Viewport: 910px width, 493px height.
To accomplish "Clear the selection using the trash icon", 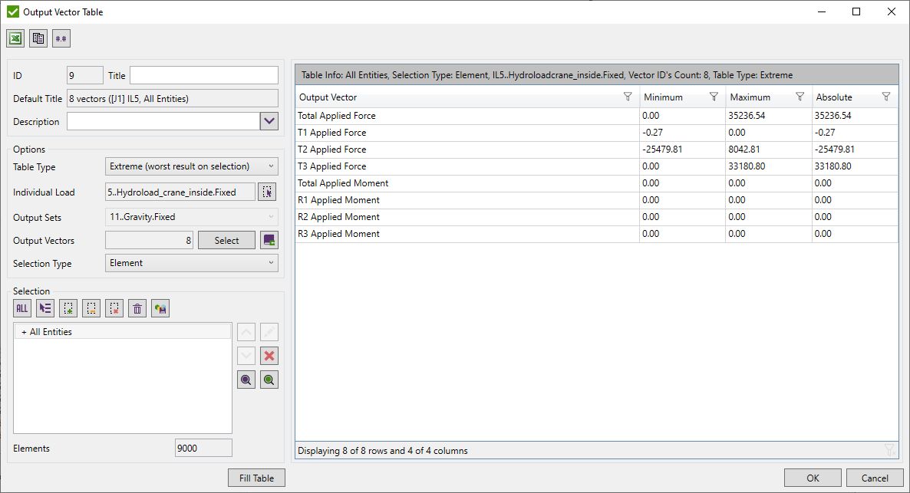I will [137, 307].
